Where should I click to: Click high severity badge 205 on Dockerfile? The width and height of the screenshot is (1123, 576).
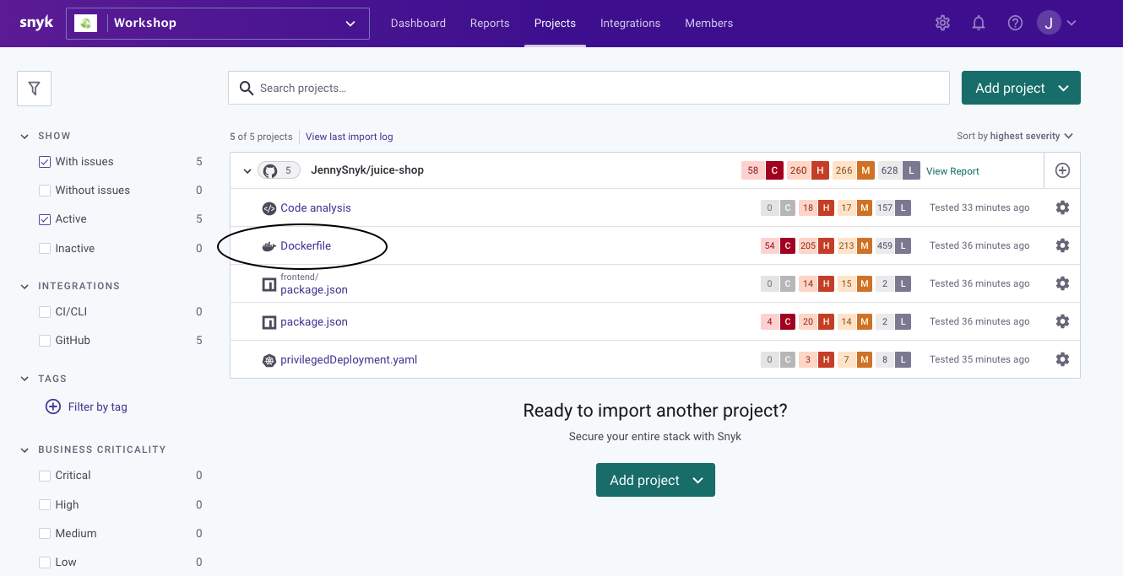pyautogui.click(x=817, y=245)
